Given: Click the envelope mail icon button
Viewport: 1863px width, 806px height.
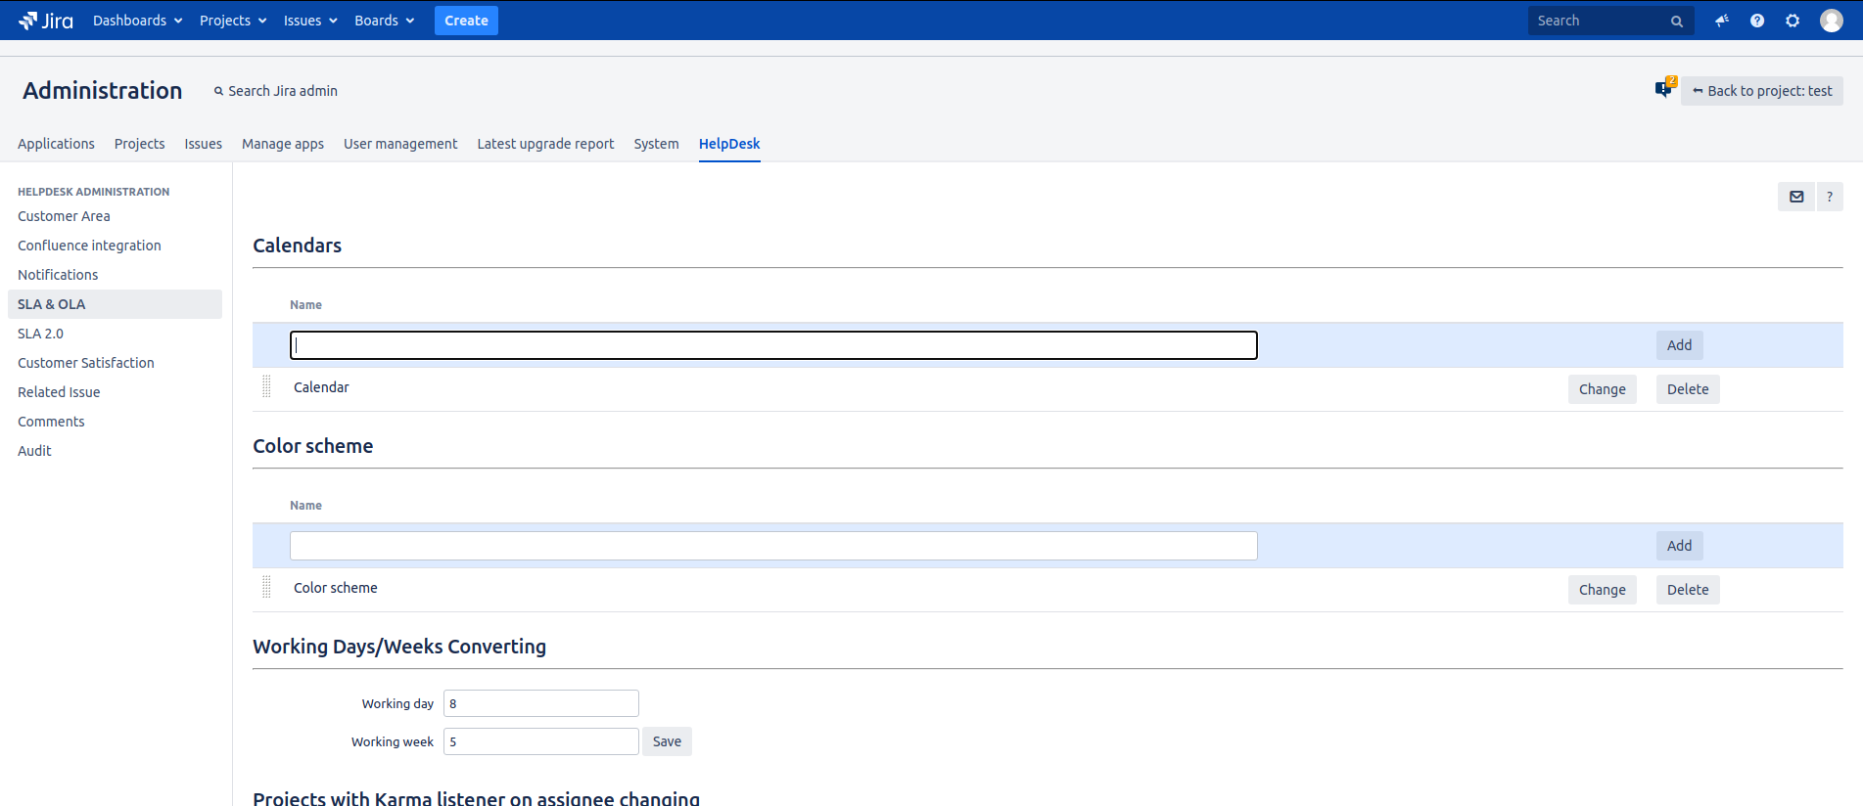Looking at the screenshot, I should (x=1796, y=197).
